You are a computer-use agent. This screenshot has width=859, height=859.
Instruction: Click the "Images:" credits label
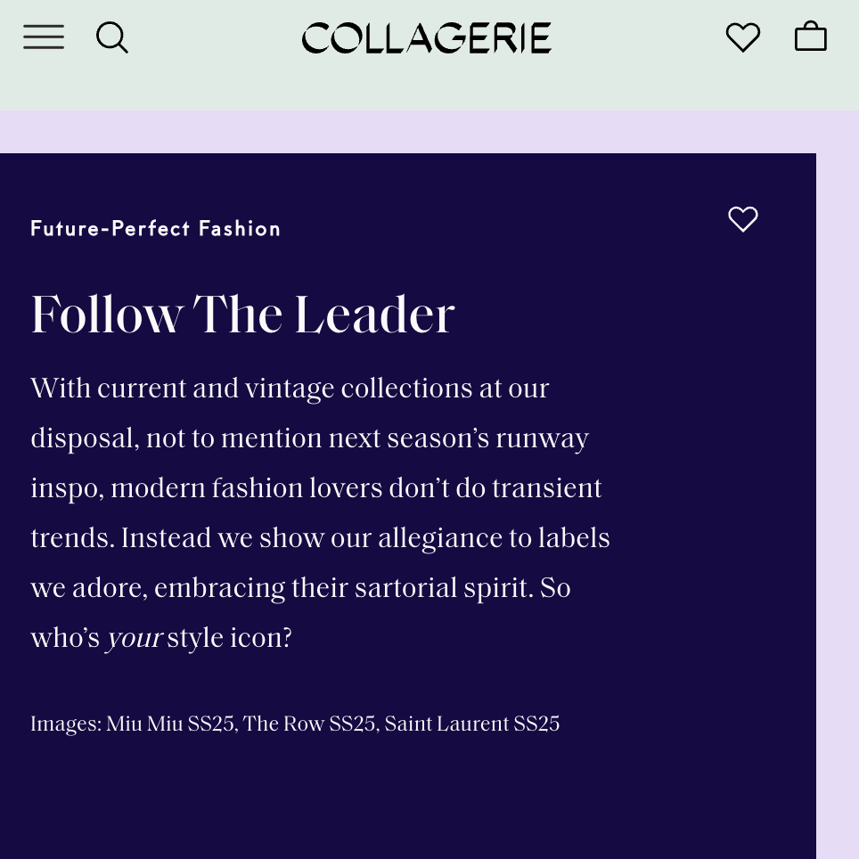66,724
